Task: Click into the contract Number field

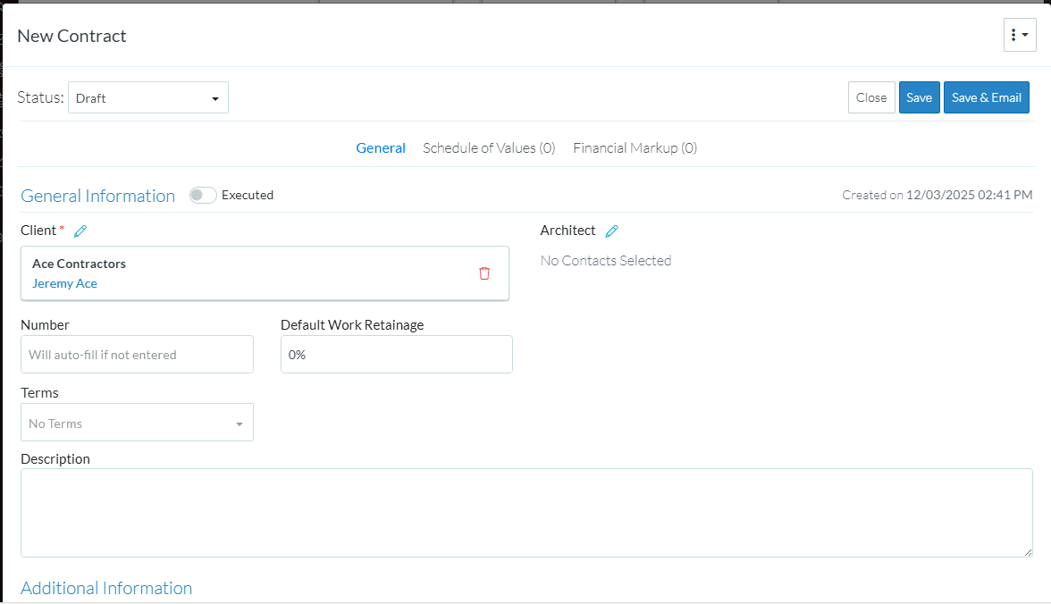Action: (137, 355)
